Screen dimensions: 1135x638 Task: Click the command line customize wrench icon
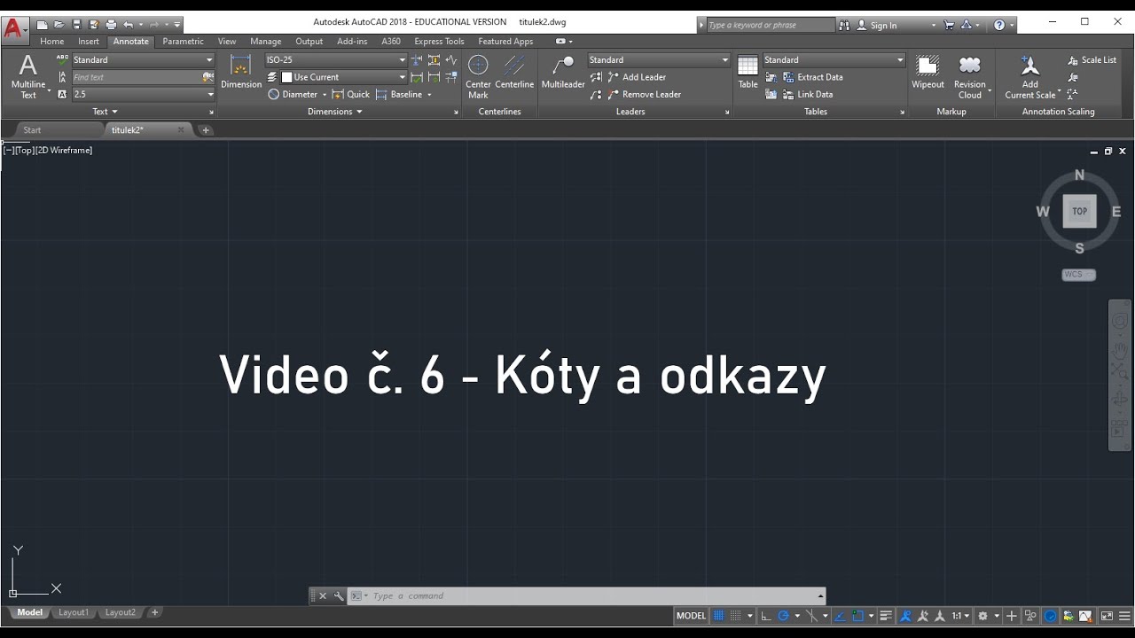[x=339, y=596]
